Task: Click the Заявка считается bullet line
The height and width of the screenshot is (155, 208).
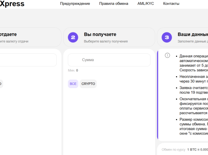Action: coord(194,90)
